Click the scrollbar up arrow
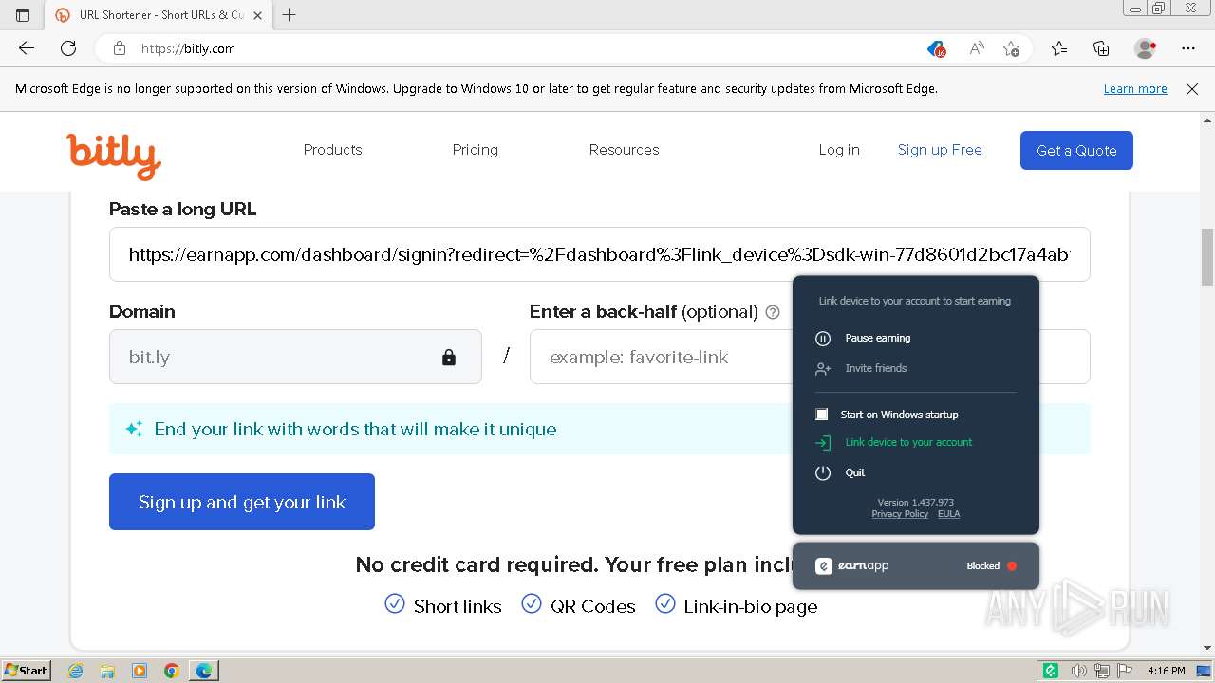 [x=1207, y=120]
